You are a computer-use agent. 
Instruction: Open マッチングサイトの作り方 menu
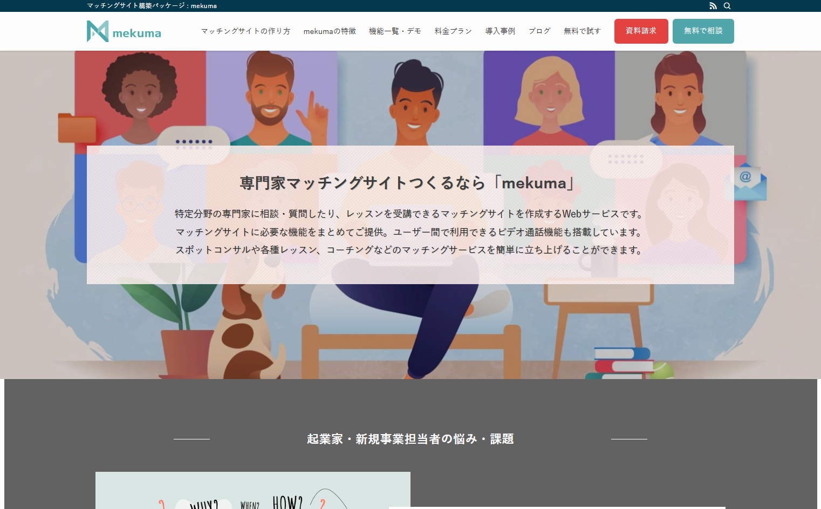coord(245,31)
